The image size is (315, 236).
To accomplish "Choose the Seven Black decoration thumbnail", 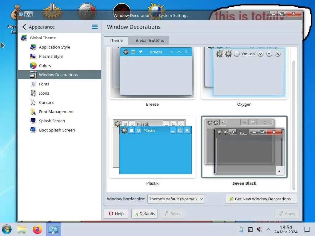I will click(244, 147).
